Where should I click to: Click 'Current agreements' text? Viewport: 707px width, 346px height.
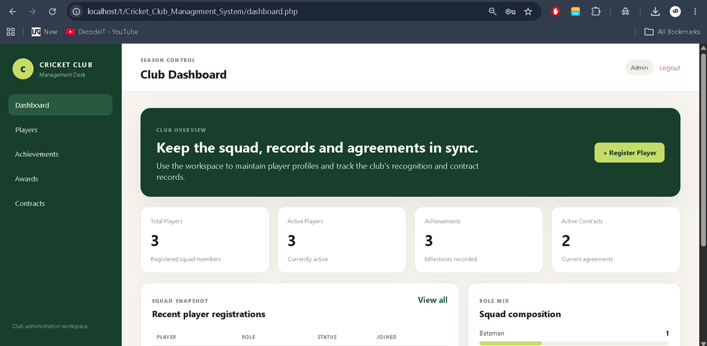click(x=587, y=259)
